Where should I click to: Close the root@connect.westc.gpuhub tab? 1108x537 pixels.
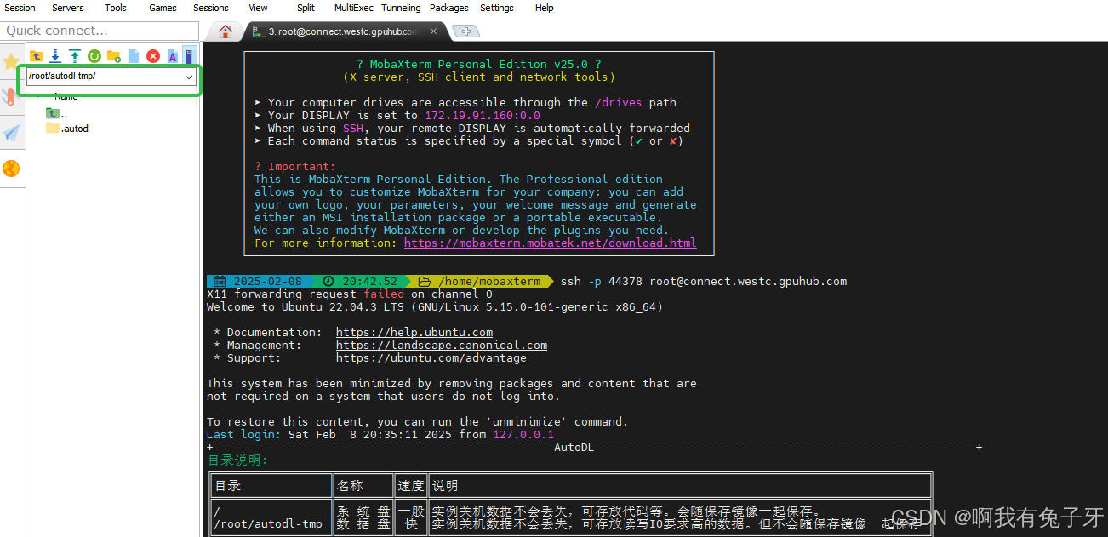[x=434, y=31]
